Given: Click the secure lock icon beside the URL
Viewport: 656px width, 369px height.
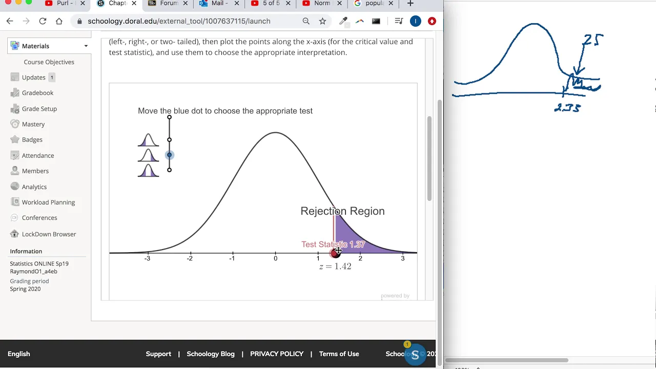Looking at the screenshot, I should [79, 21].
